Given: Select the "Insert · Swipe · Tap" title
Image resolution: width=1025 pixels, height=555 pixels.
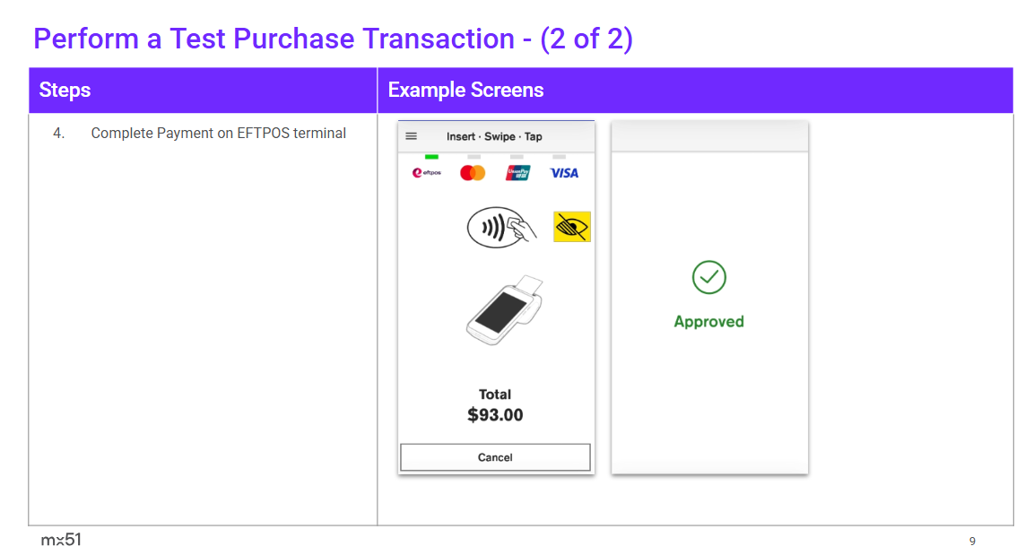Looking at the screenshot, I should tap(494, 137).
